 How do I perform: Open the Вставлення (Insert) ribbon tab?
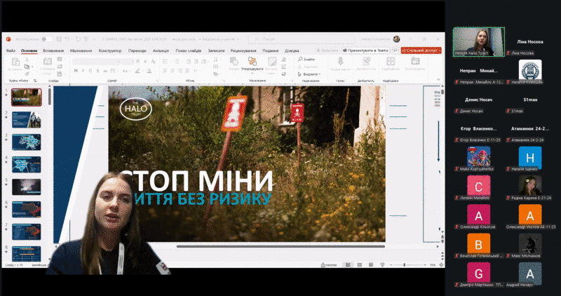(53, 51)
